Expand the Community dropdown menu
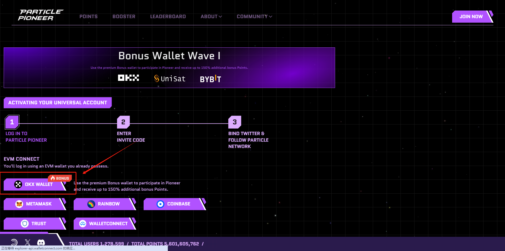The height and width of the screenshot is (251, 505). (x=254, y=17)
